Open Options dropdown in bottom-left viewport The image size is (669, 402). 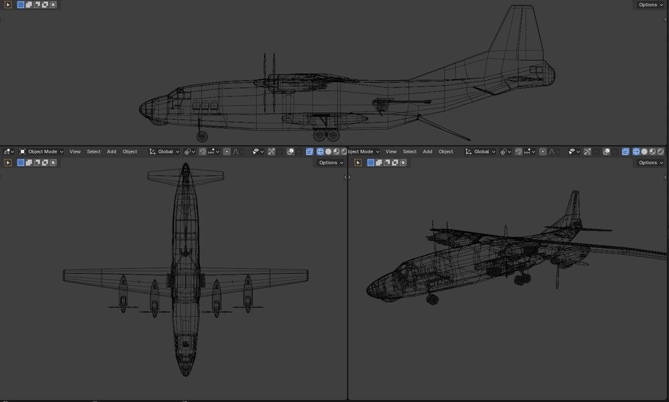331,162
